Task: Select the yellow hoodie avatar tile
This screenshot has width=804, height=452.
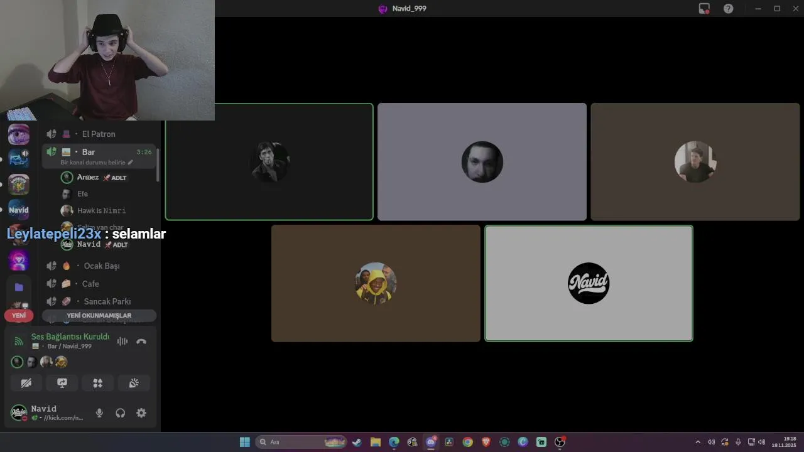Action: [376, 283]
